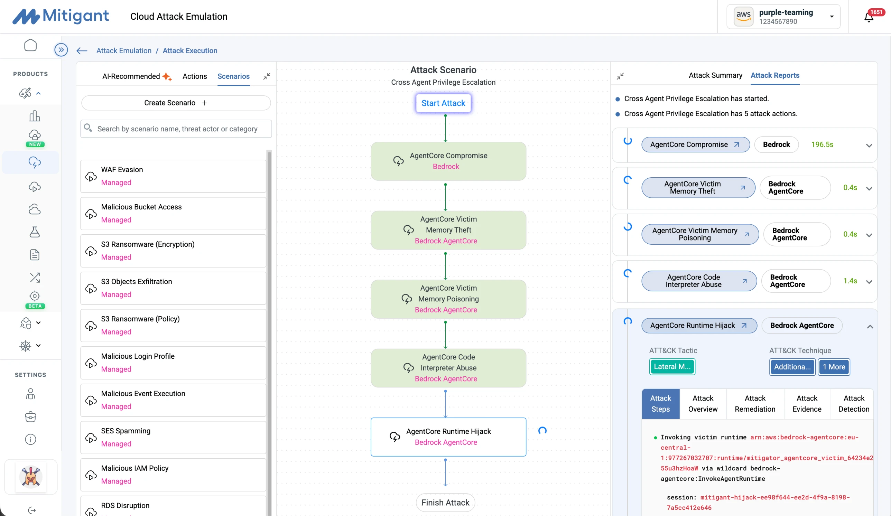Select the AgentCore Code Interpreter Abuse node
The width and height of the screenshot is (891, 516).
[x=448, y=368]
